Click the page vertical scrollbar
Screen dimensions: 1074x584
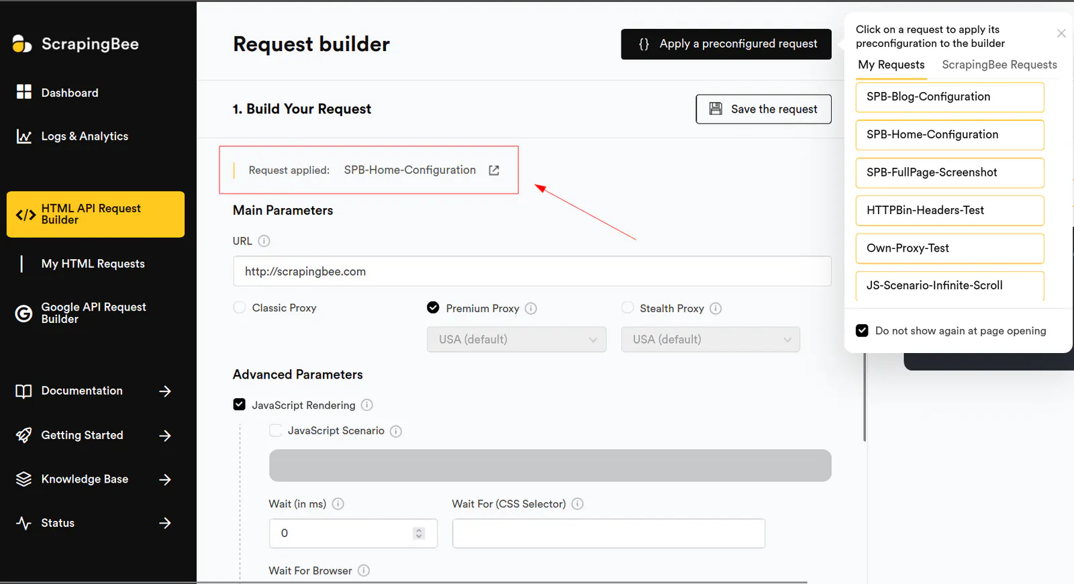pyautogui.click(x=865, y=396)
